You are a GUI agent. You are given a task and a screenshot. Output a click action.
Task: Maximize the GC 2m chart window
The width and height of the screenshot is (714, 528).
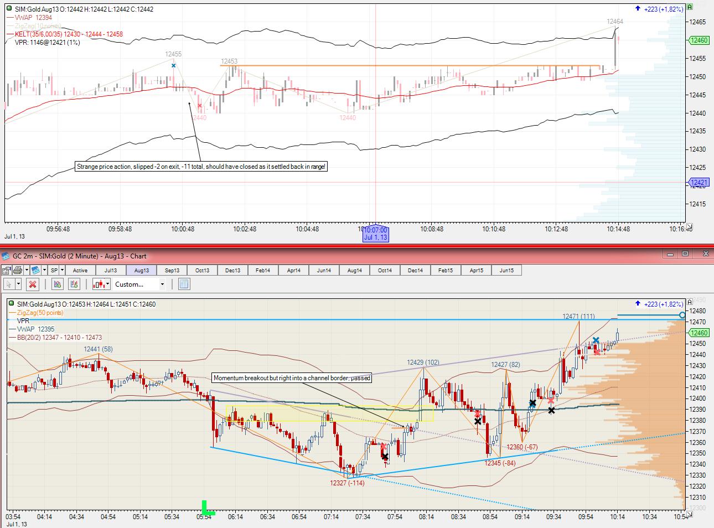[685, 253]
